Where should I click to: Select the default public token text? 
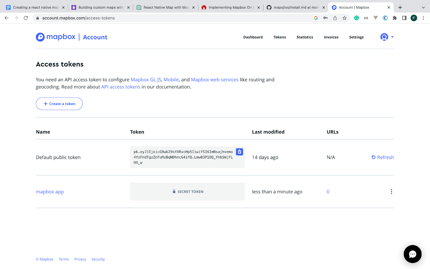click(x=183, y=157)
